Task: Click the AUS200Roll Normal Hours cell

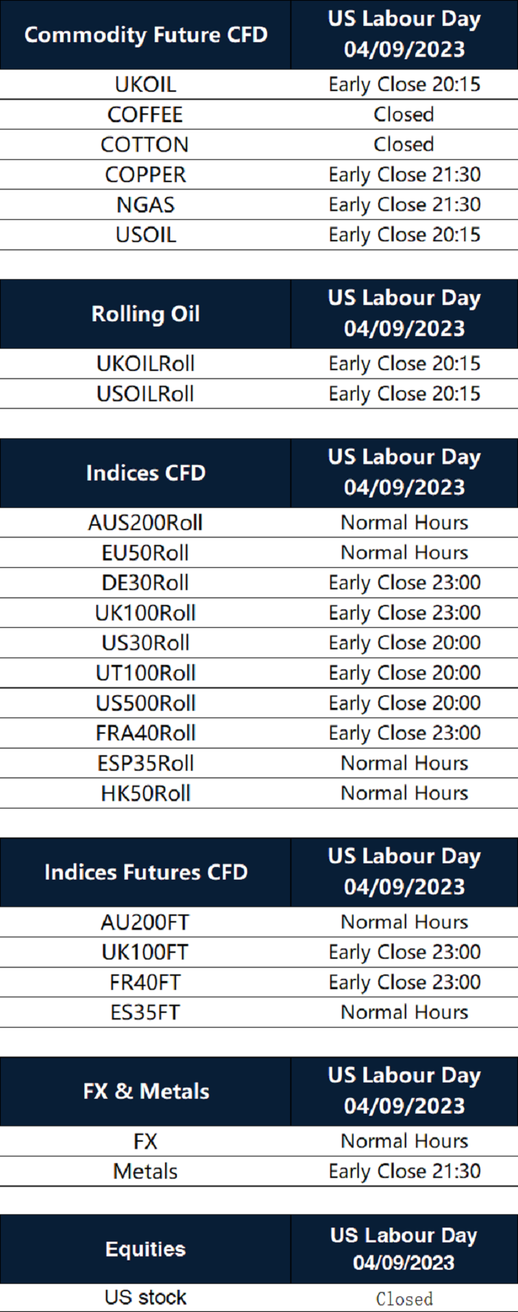Action: (404, 523)
